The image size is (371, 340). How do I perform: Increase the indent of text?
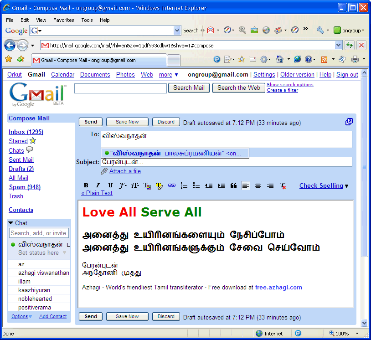coord(221,185)
